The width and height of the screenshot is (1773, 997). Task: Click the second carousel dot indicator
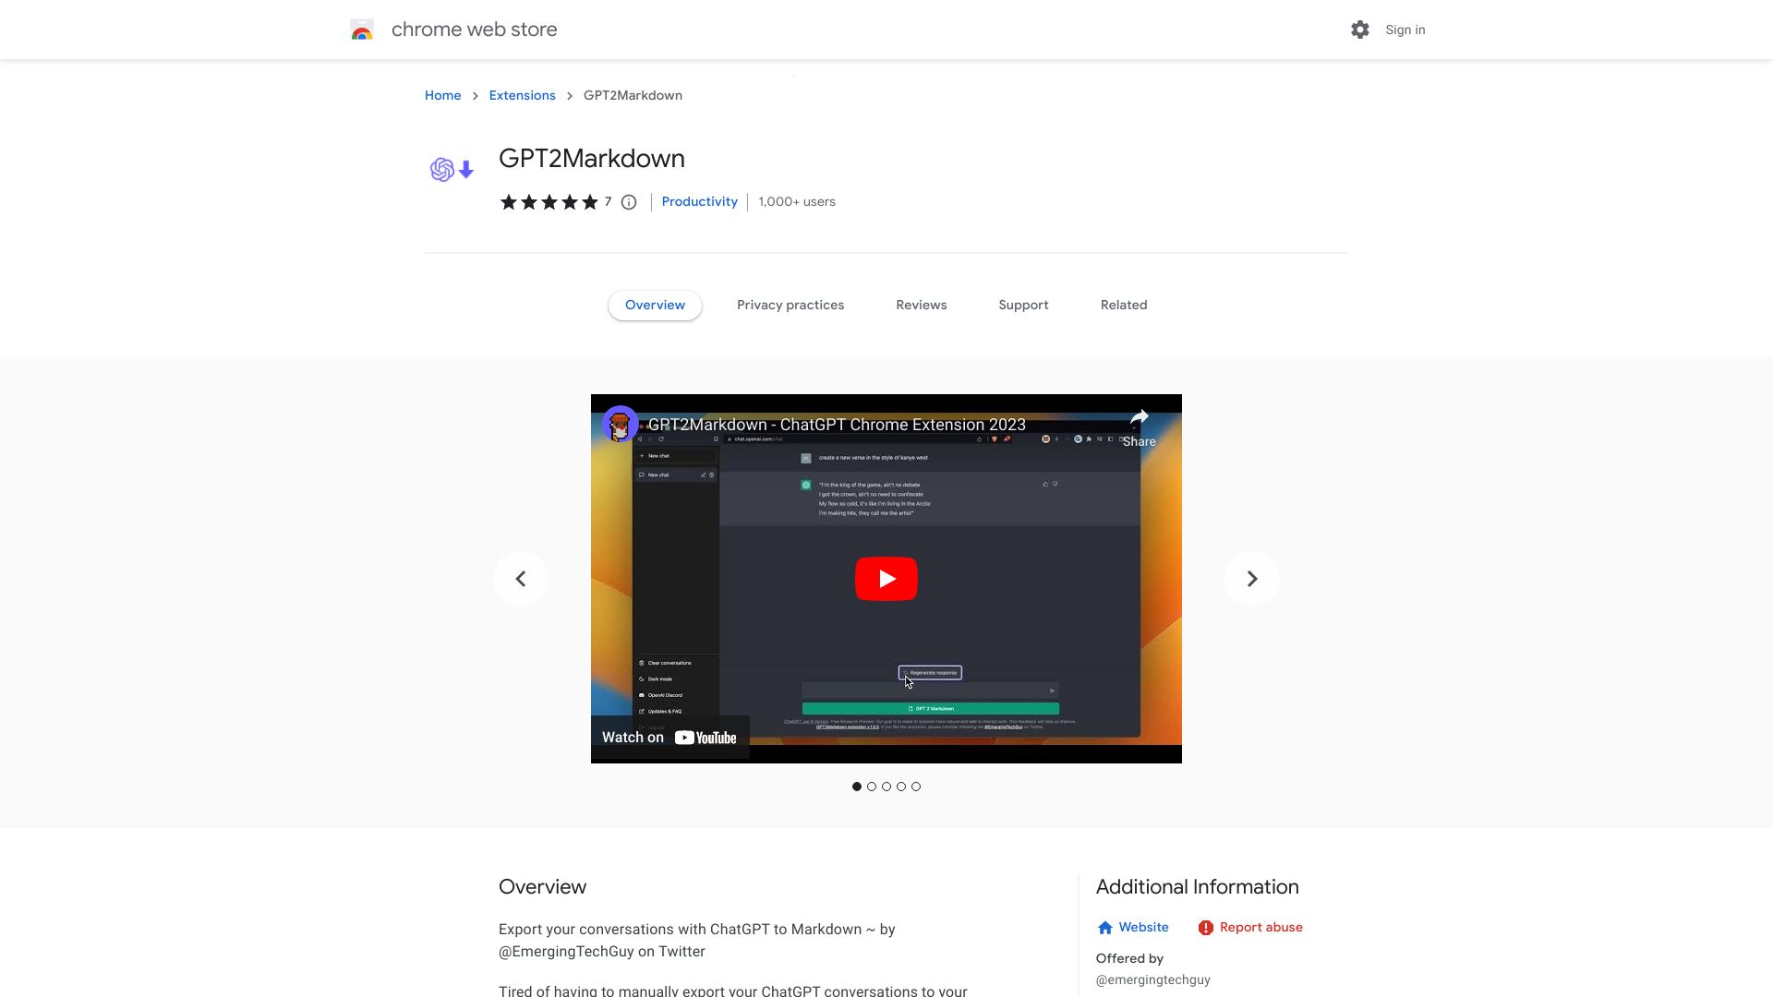(x=872, y=787)
